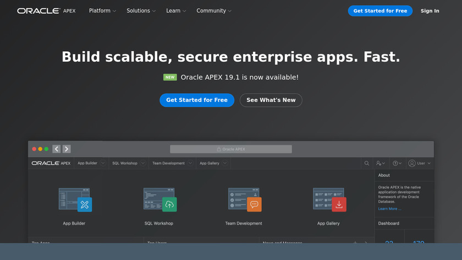The height and width of the screenshot is (260, 462).
Task: Open the administration user-key icon menu
Action: (x=381, y=163)
